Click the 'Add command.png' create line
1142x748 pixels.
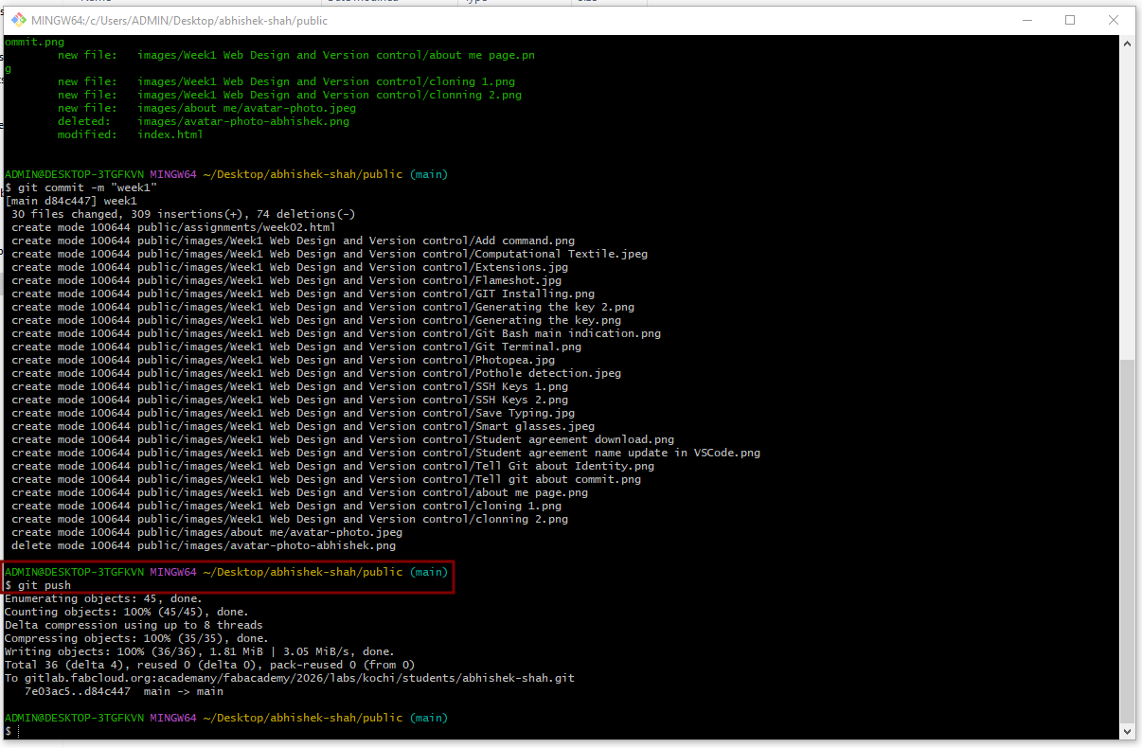[x=293, y=240]
